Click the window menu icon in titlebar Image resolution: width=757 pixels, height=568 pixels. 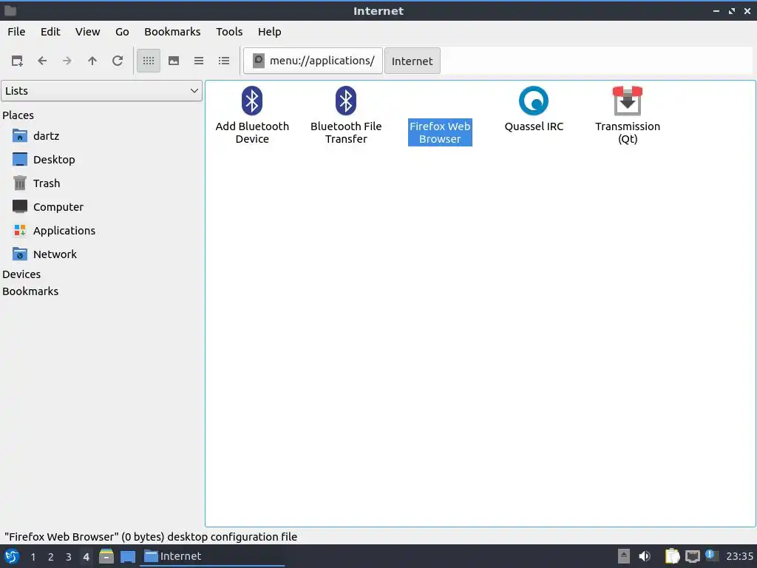10,10
